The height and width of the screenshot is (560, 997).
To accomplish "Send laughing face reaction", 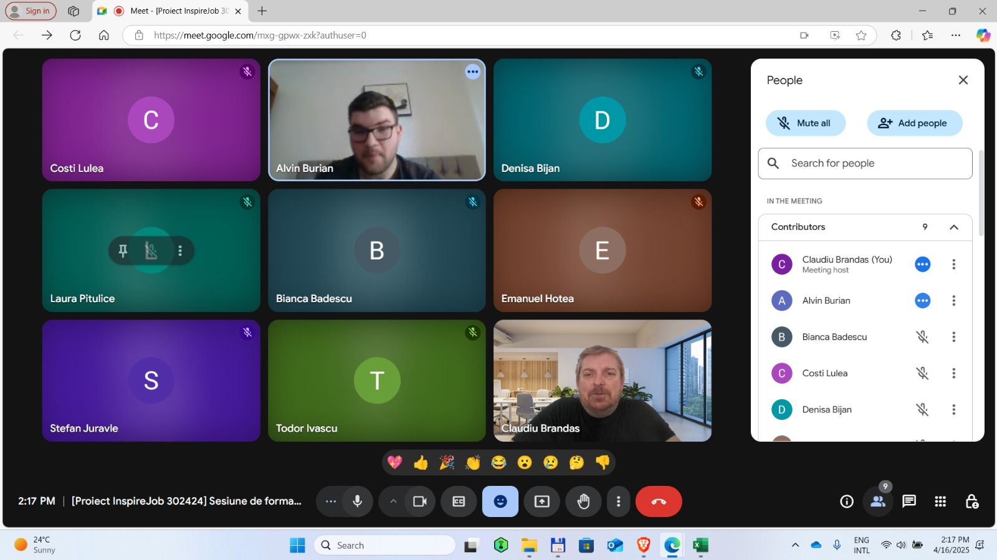I will click(x=499, y=462).
